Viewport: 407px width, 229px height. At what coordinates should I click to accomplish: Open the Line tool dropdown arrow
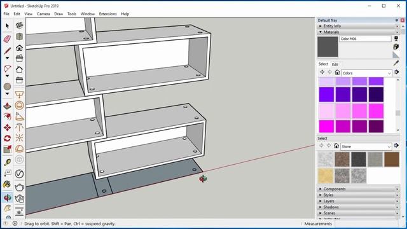pos(7,58)
